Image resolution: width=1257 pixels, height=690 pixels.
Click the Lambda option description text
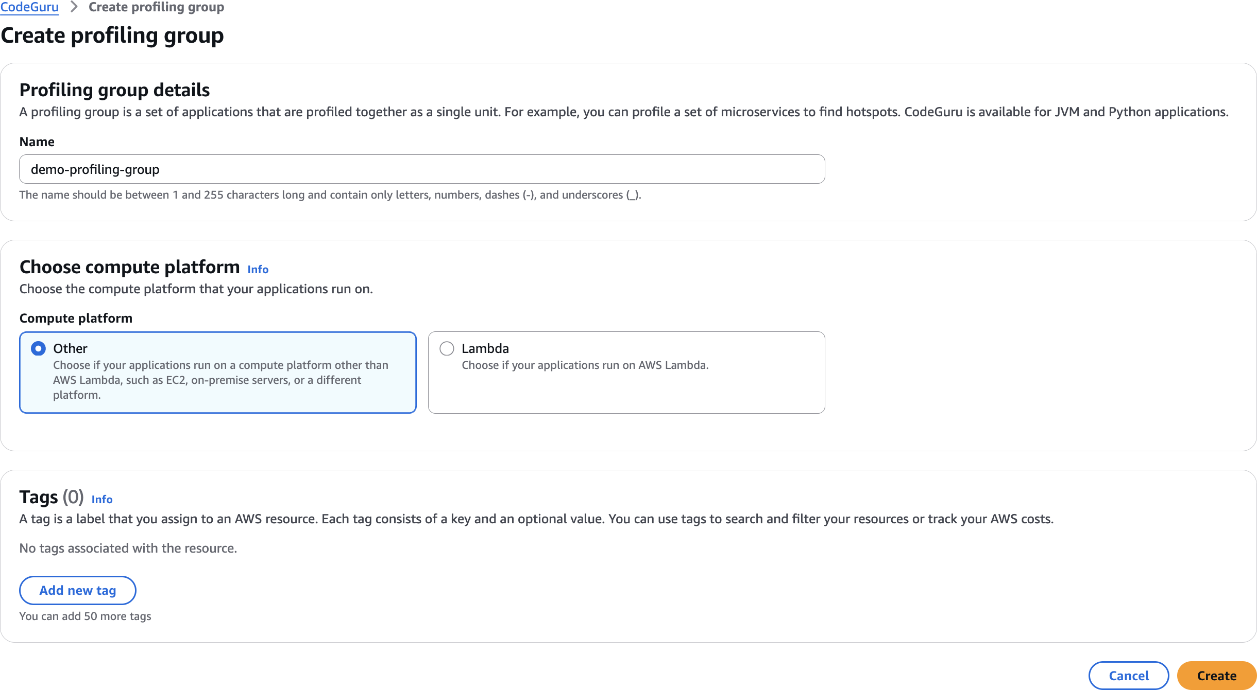tap(585, 365)
